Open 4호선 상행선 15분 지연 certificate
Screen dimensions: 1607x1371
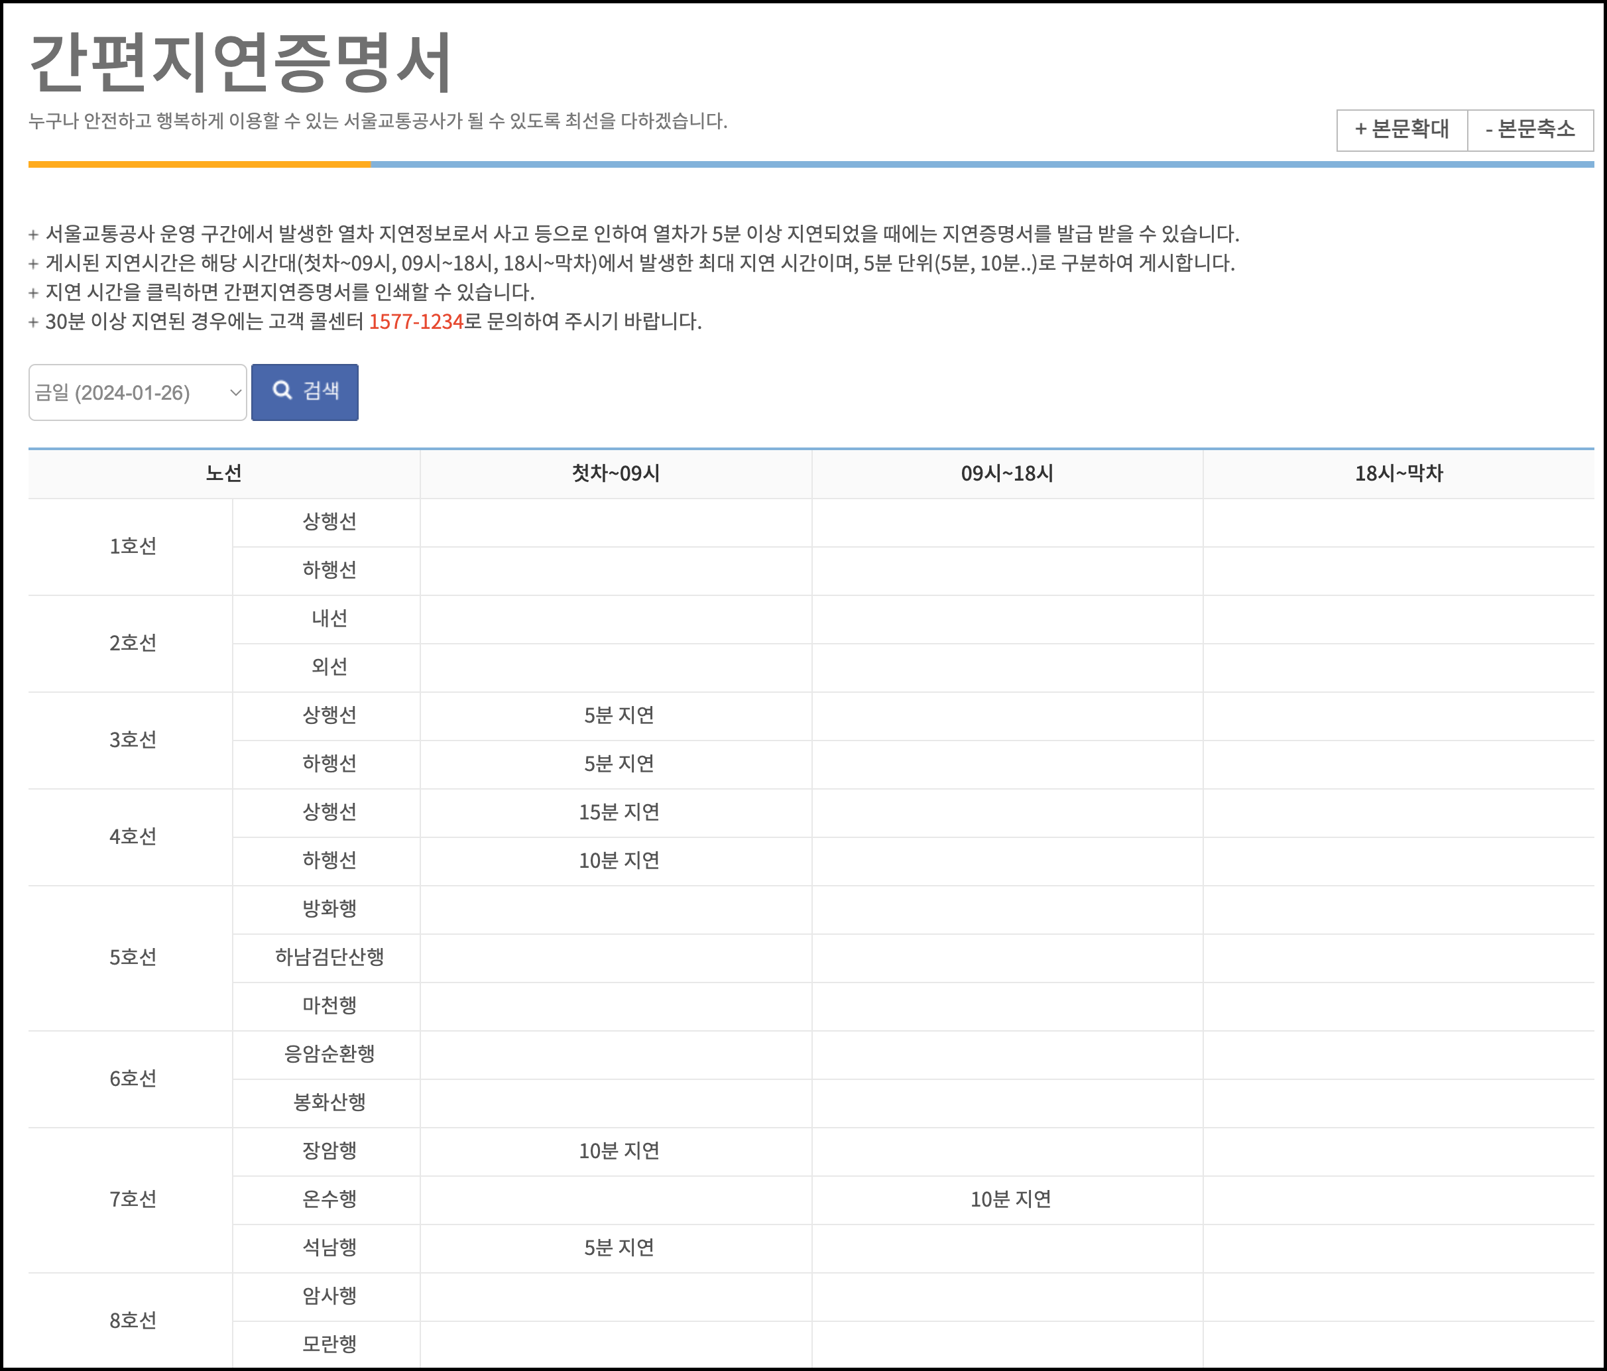(618, 812)
